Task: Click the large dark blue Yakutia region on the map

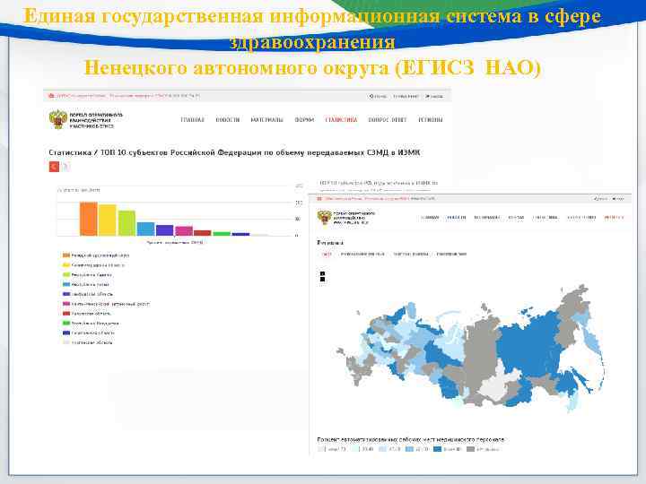Action: (x=531, y=341)
